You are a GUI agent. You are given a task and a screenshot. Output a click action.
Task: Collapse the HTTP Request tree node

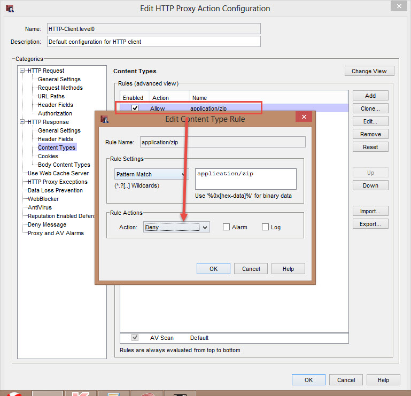coord(22,71)
